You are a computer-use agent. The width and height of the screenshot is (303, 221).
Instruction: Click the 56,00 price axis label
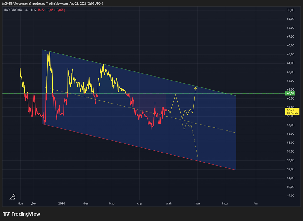point(291,134)
